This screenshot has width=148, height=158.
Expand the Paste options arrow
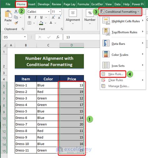8,24
